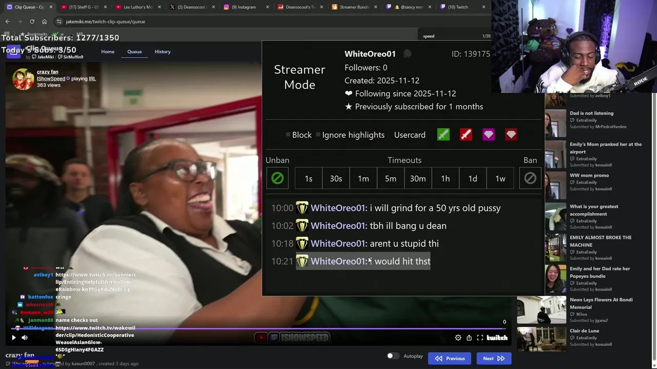
Task: Click the 'Followers: 0' text
Action: 366,68
